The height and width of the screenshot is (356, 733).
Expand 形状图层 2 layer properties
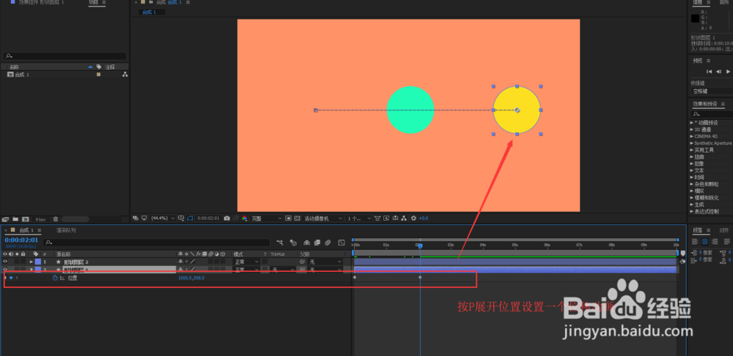point(32,262)
